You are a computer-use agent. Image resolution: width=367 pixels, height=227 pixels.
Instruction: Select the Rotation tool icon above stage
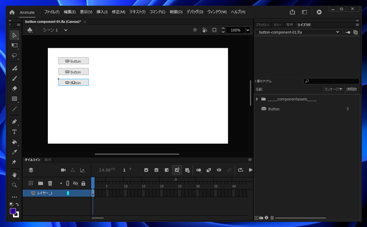205,30
